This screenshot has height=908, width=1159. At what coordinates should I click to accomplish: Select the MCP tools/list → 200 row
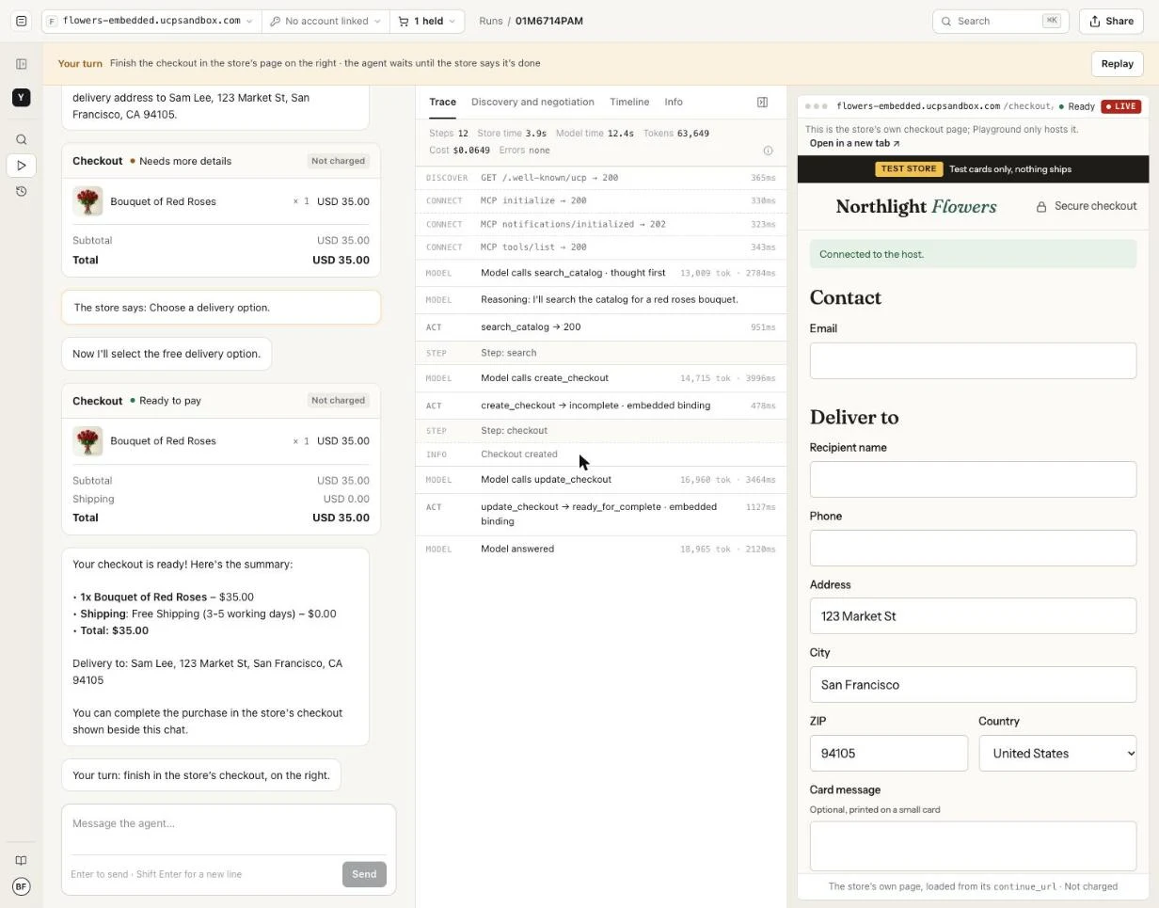click(600, 247)
